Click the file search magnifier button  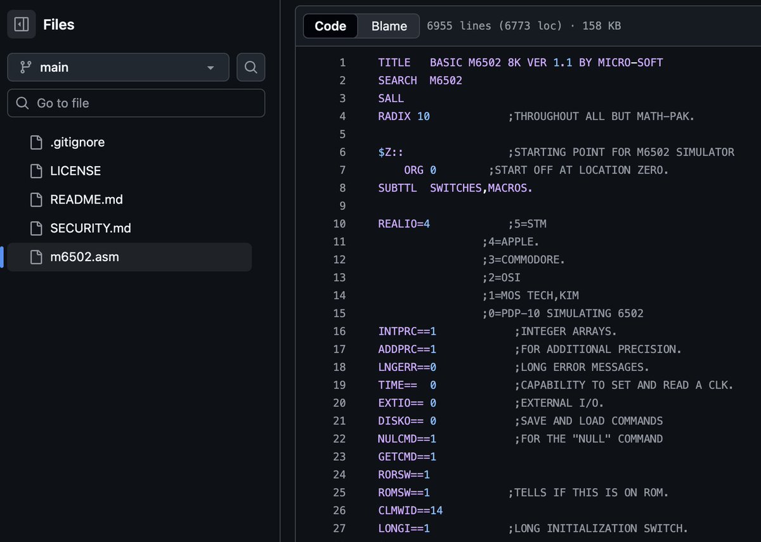[250, 67]
